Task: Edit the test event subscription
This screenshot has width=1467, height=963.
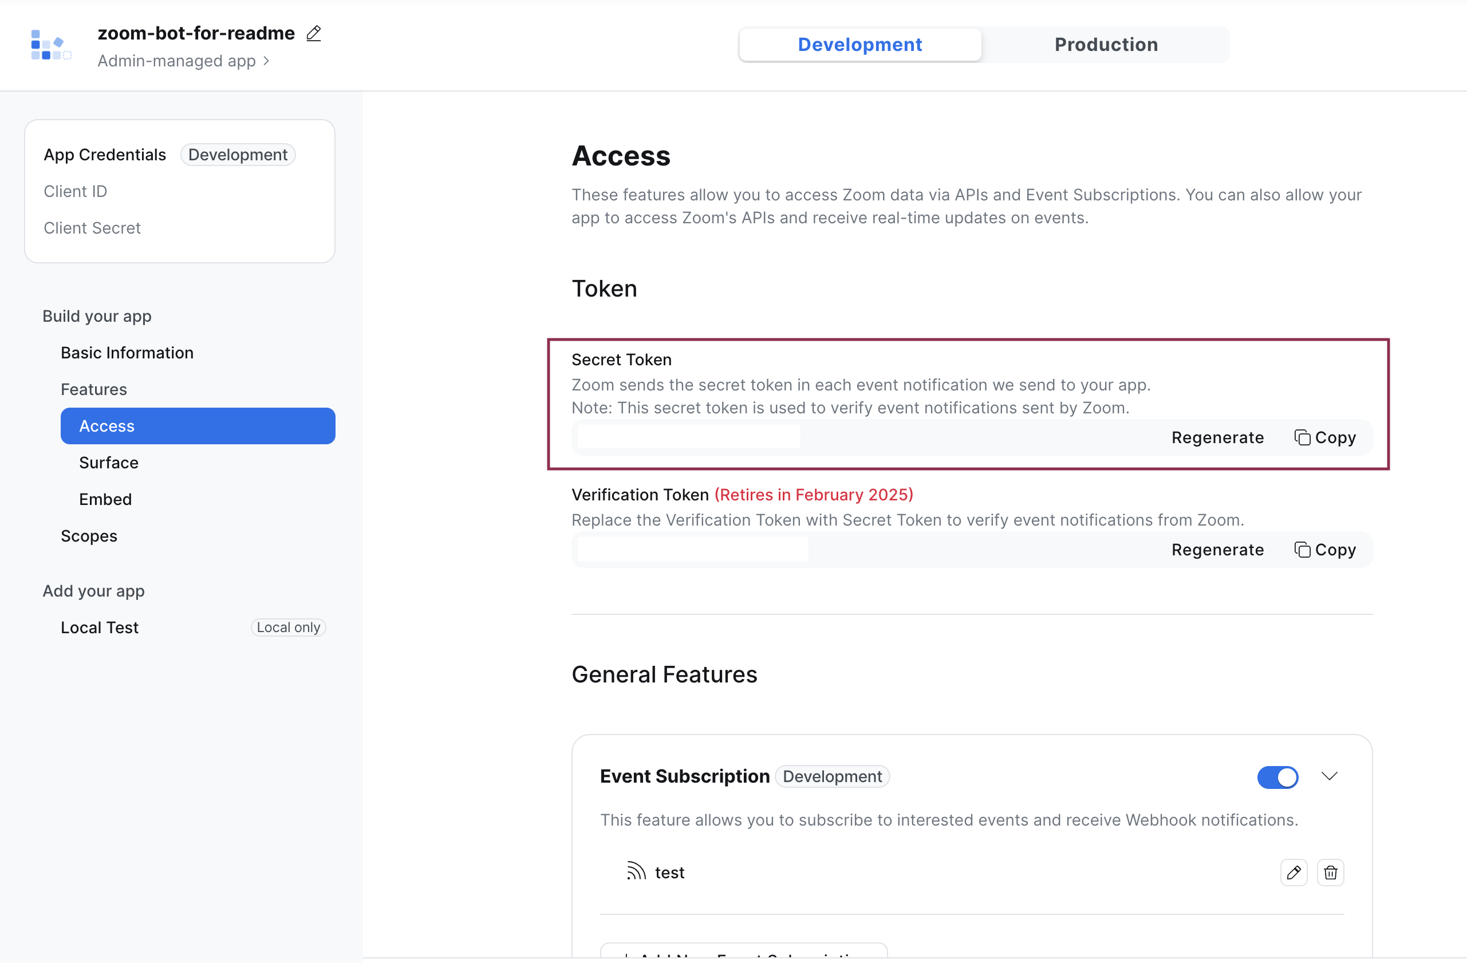Action: click(1293, 873)
